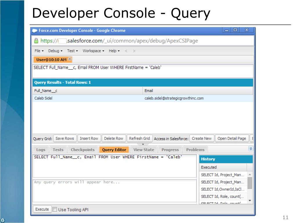297x223 pixels.
Task: Click the History scroll down arrow
Action: tap(250, 201)
